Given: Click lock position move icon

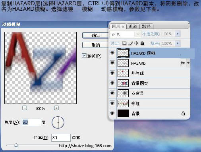Looking at the screenshot, I should click(136, 43).
